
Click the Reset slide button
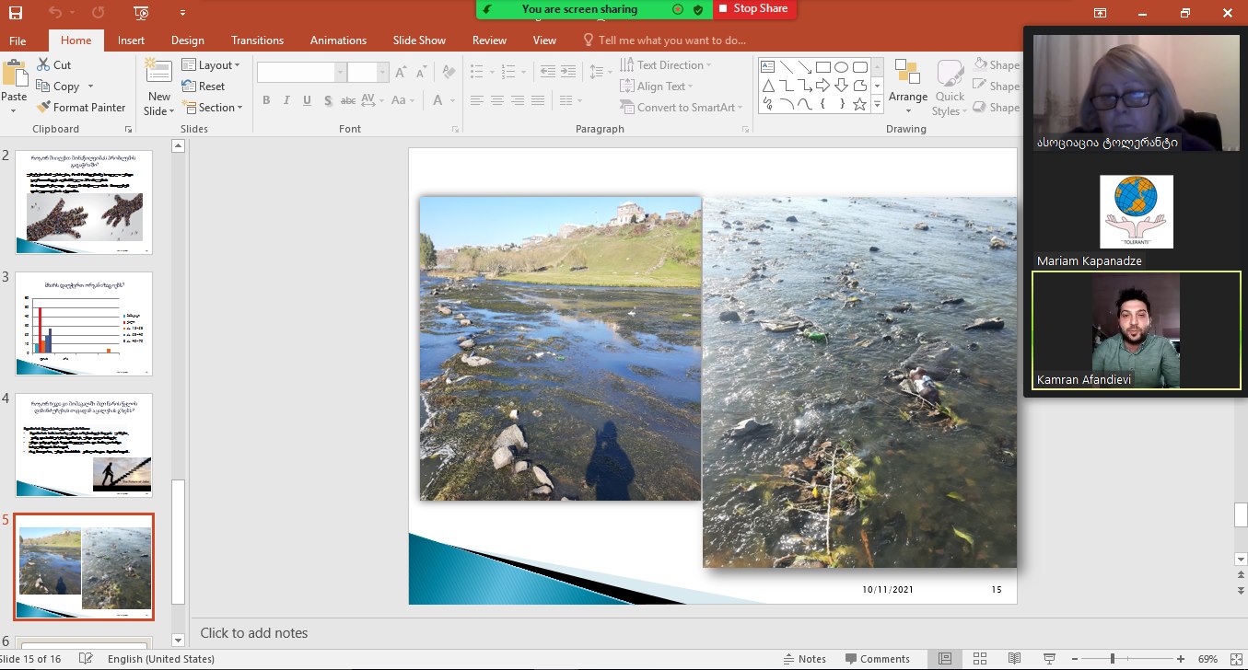(204, 87)
